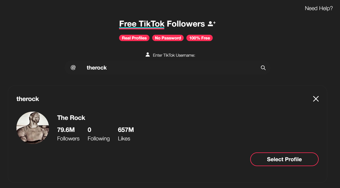Click The Rock's profile picture
Screen dimensions: 340x188
click(33, 128)
